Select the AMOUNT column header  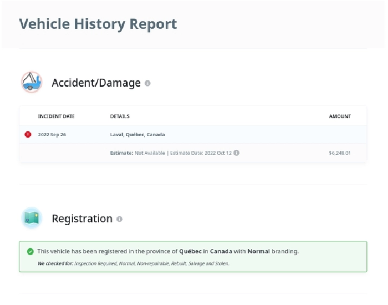tap(340, 116)
